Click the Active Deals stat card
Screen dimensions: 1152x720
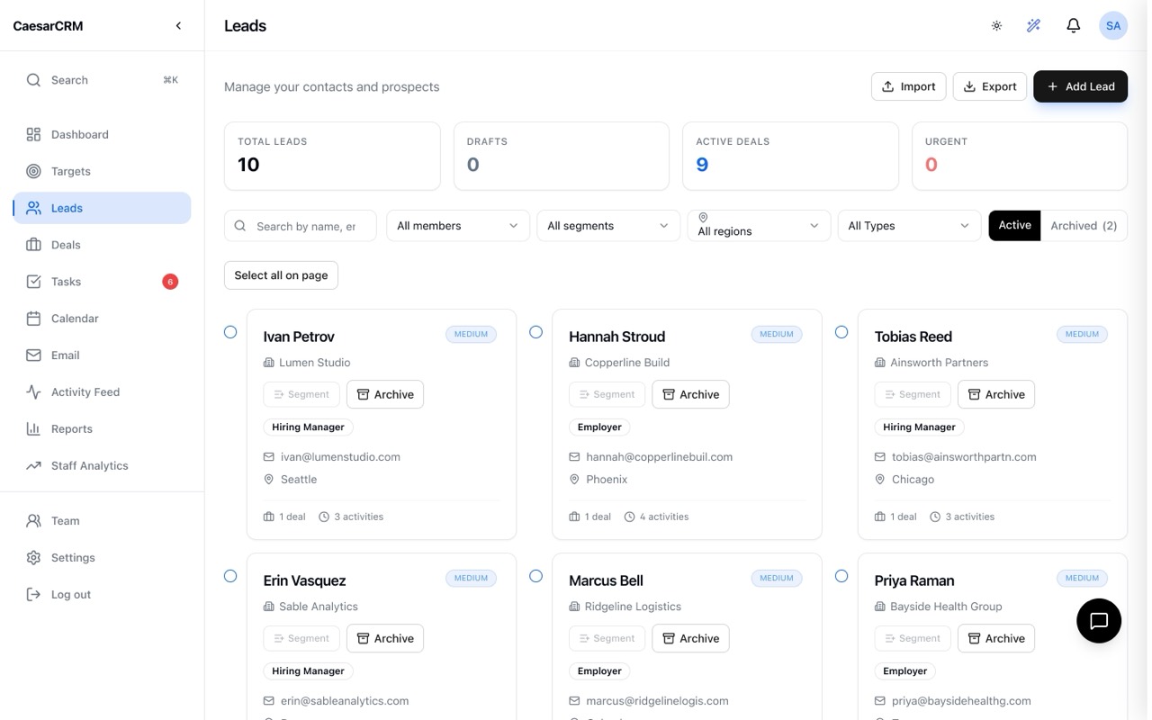click(790, 156)
